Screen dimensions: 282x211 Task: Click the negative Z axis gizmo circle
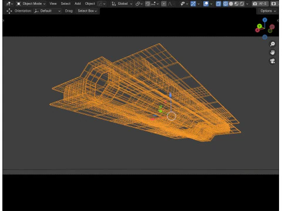pyautogui.click(x=265, y=37)
